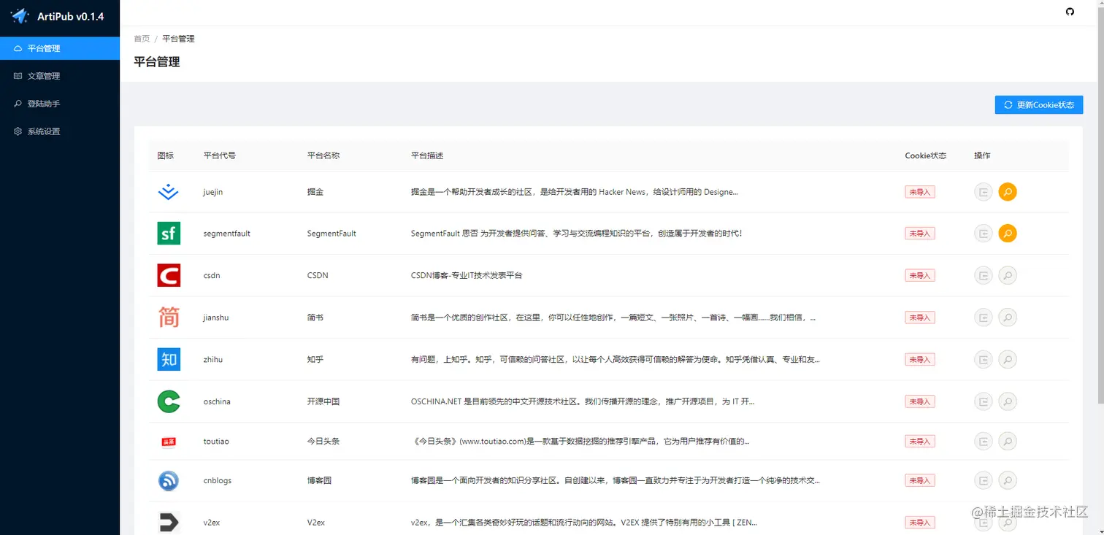This screenshot has width=1104, height=535.
Task: Click platform name 今日头条
Action: [x=323, y=442]
